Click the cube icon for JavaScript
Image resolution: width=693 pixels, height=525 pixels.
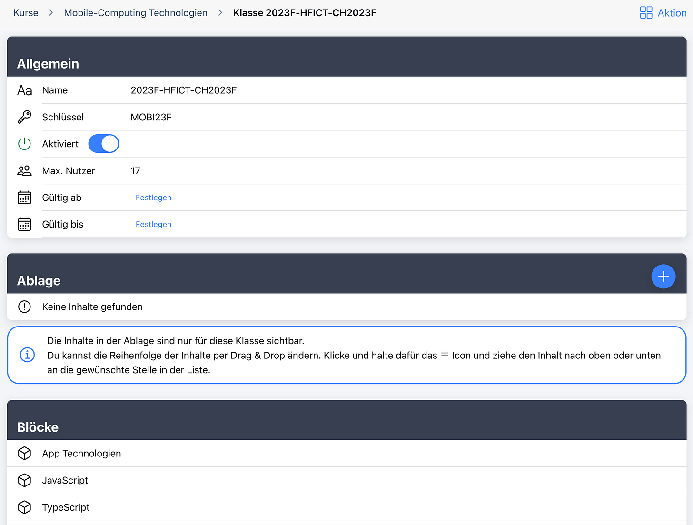point(24,480)
